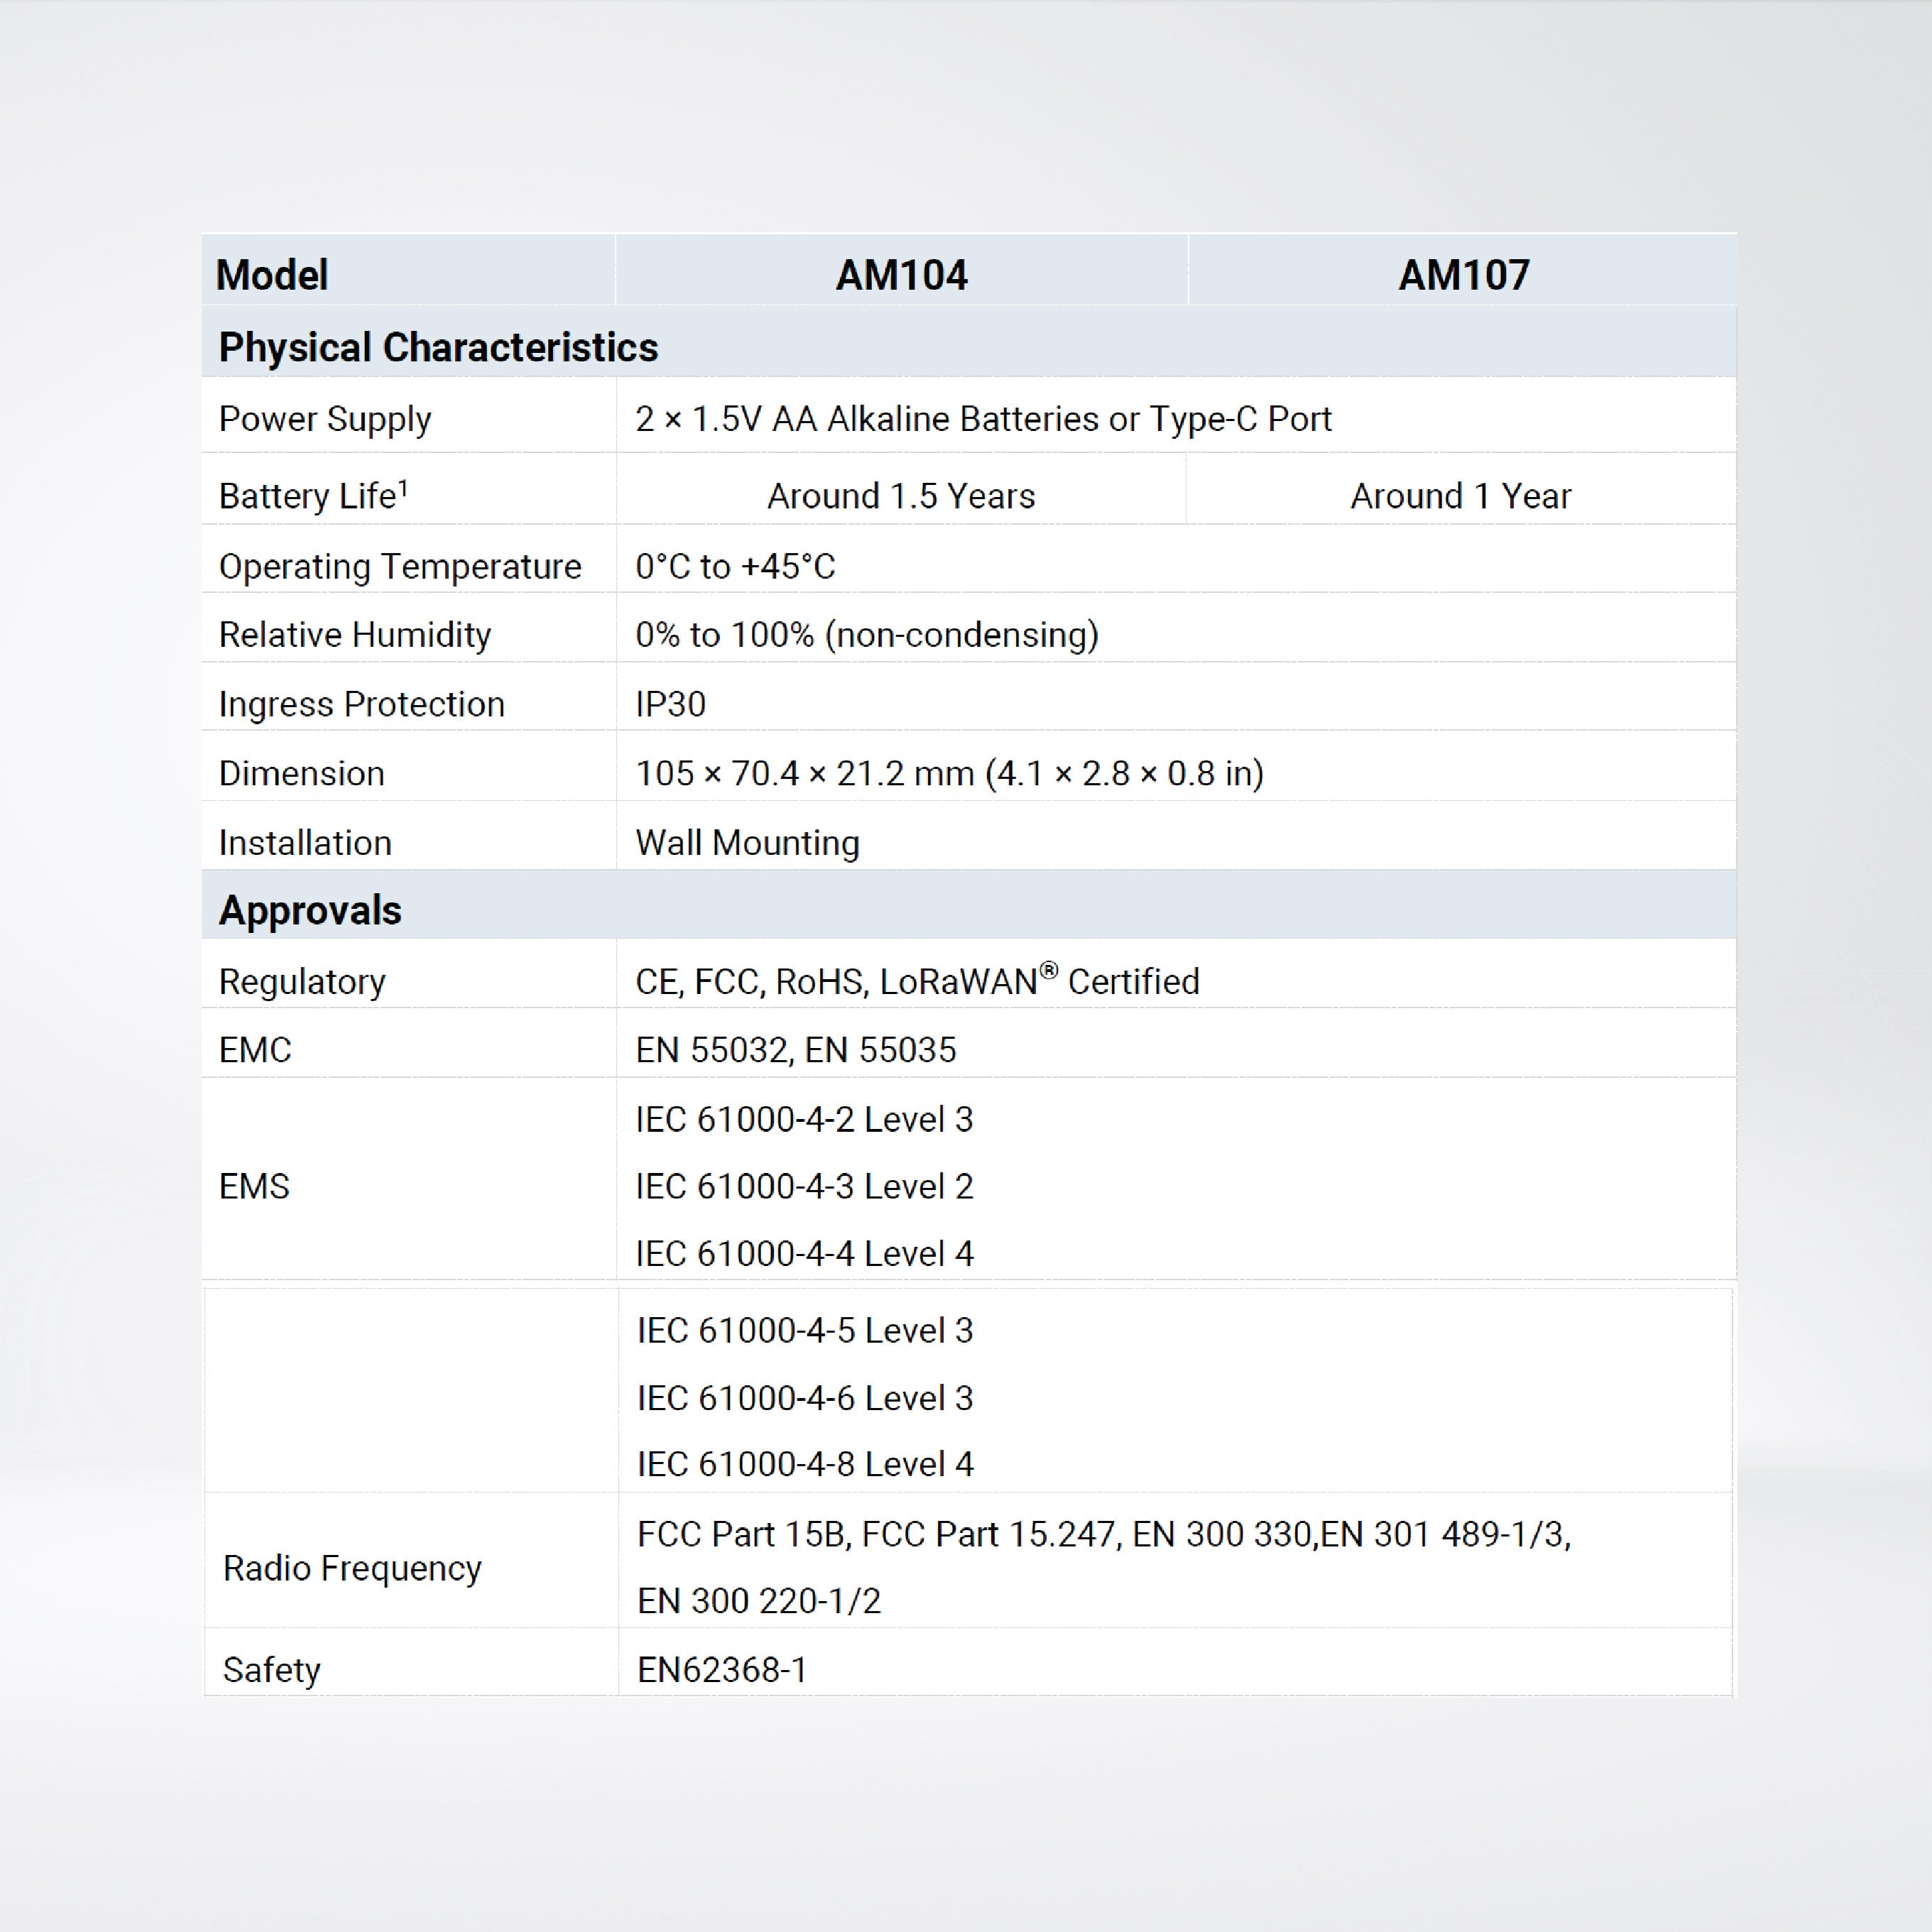Select the Operating Temperature label
Image resolution: width=1932 pixels, height=1932 pixels.
(400, 566)
